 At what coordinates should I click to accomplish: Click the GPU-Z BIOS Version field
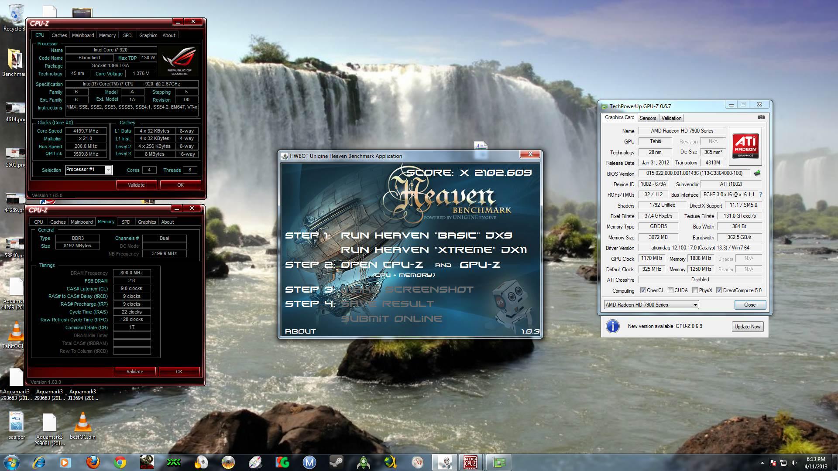click(694, 173)
